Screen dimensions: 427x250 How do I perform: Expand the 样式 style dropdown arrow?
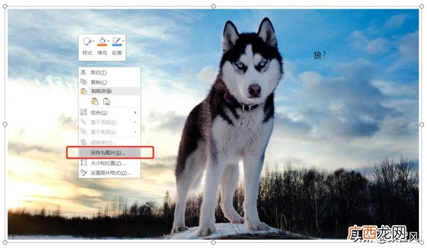pos(93,41)
